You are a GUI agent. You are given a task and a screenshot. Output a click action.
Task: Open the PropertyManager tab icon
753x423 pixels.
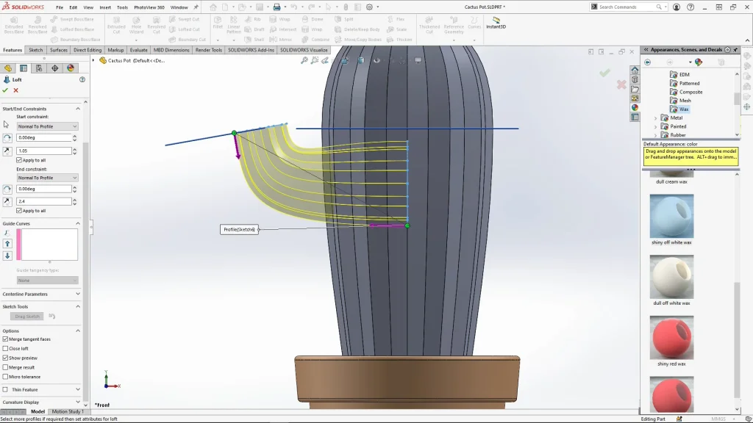tap(24, 68)
